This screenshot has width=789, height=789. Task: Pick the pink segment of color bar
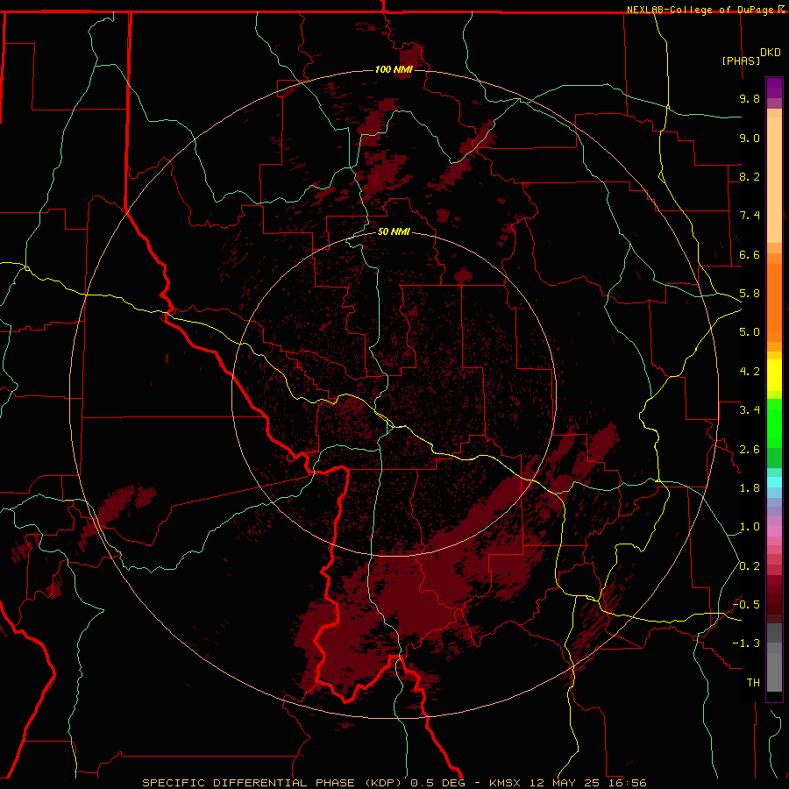pos(774,531)
